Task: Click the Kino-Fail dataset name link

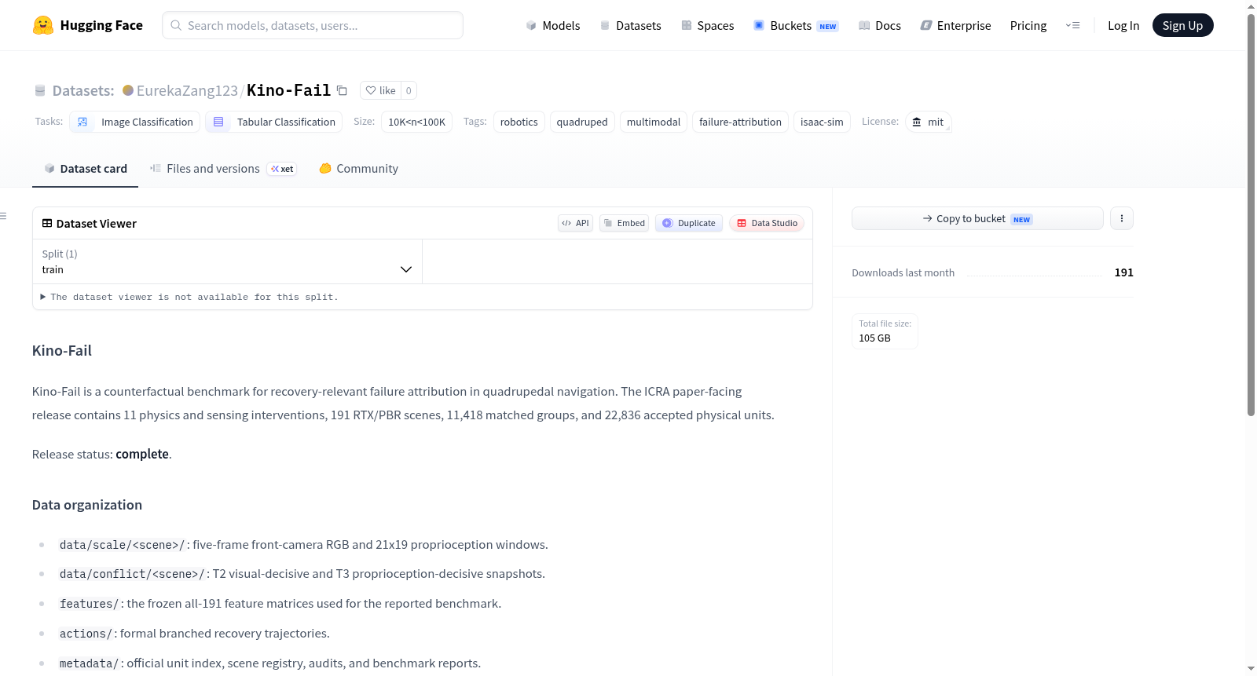Action: click(x=288, y=90)
